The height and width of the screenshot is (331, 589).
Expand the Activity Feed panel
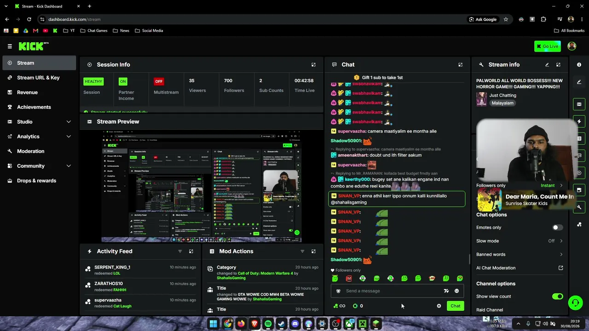pos(191,251)
